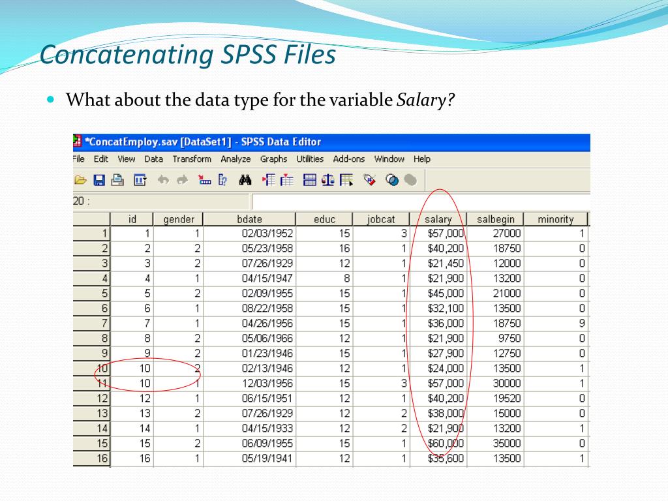
Task: Click the Weight Cases scale icon
Action: pos(327,180)
